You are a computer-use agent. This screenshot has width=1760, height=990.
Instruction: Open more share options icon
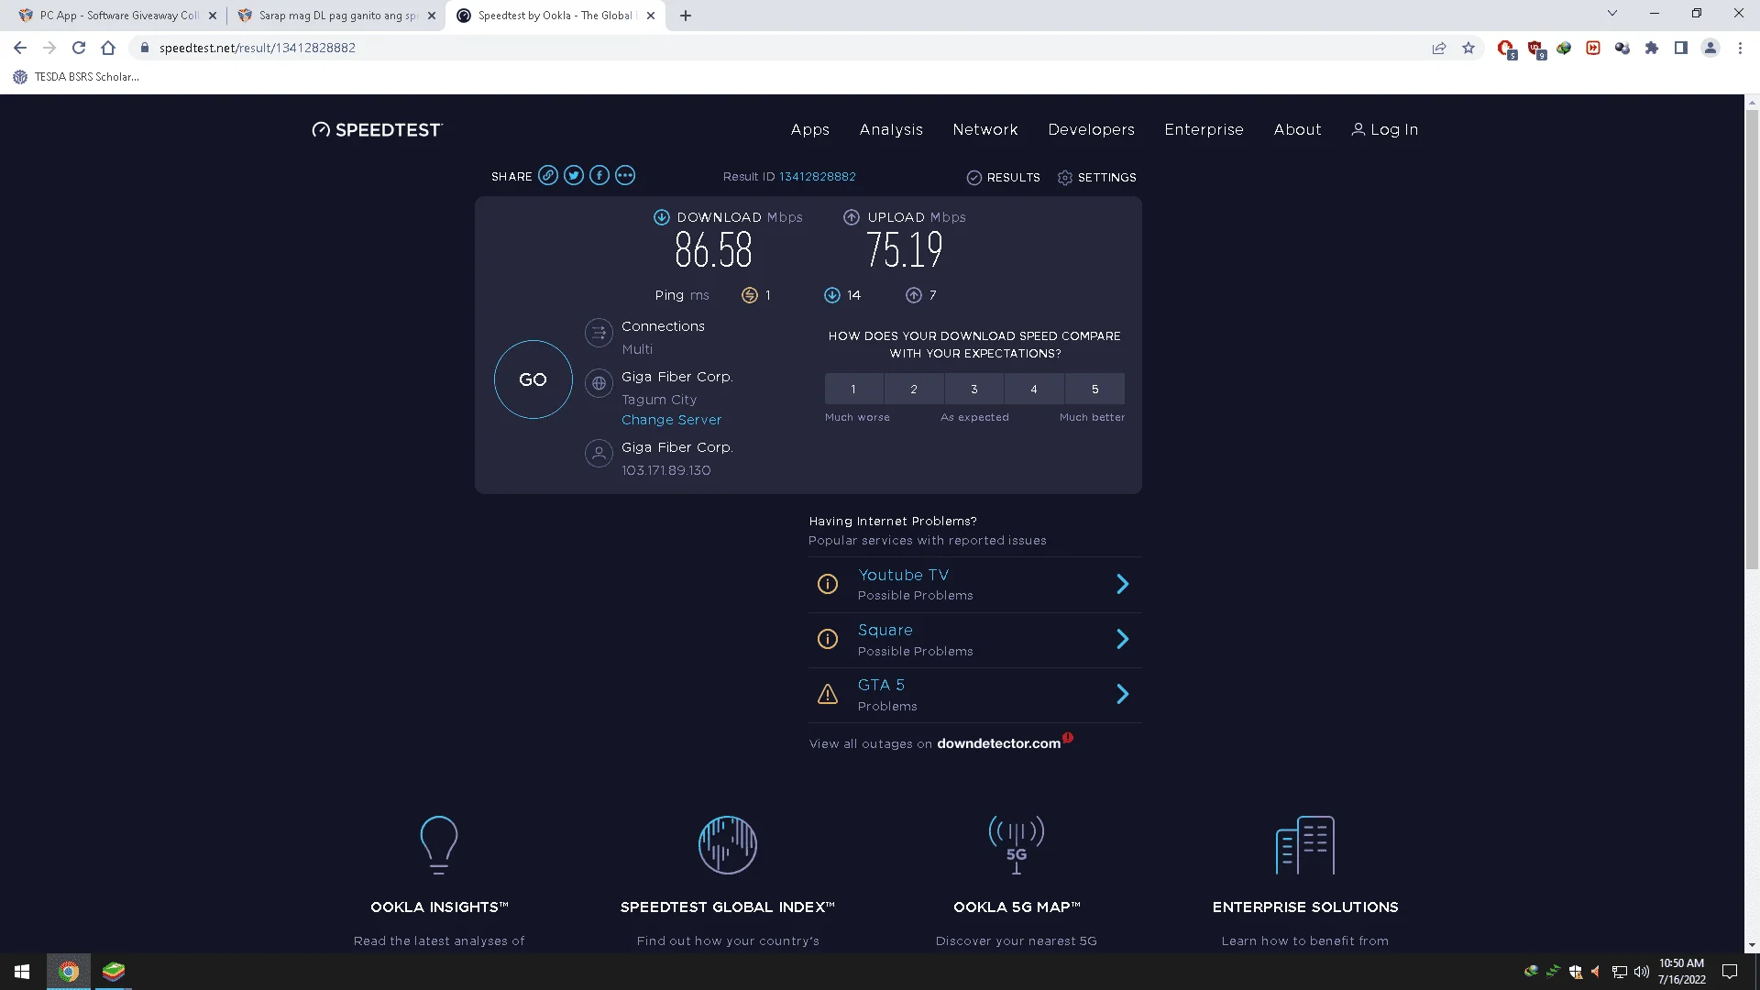(625, 176)
